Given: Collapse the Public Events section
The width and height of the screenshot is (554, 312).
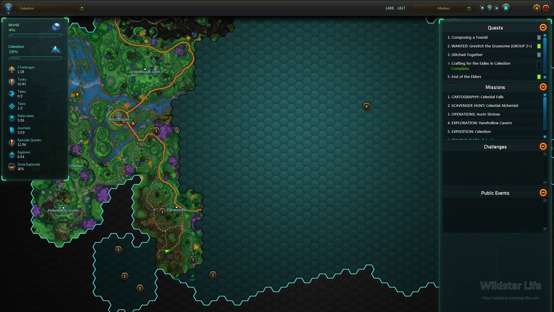Looking at the screenshot, I should click(543, 193).
